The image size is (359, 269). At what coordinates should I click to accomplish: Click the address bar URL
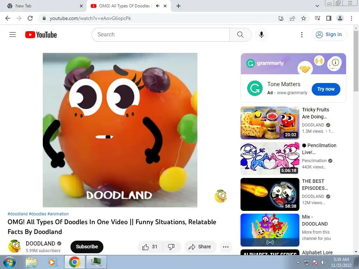(x=90, y=18)
